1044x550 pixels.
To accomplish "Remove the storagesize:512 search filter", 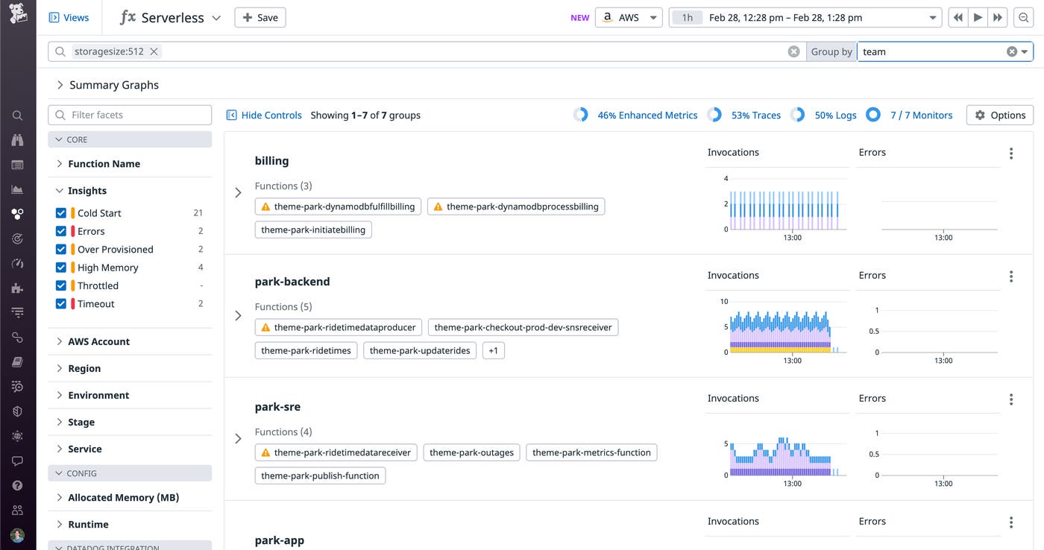I will 153,51.
